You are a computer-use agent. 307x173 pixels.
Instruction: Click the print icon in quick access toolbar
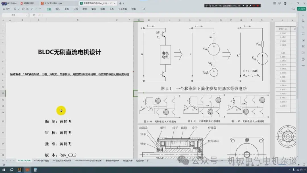click(23, 9)
